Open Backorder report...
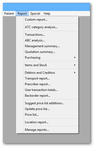The image size is (95, 148). tap(47, 96)
